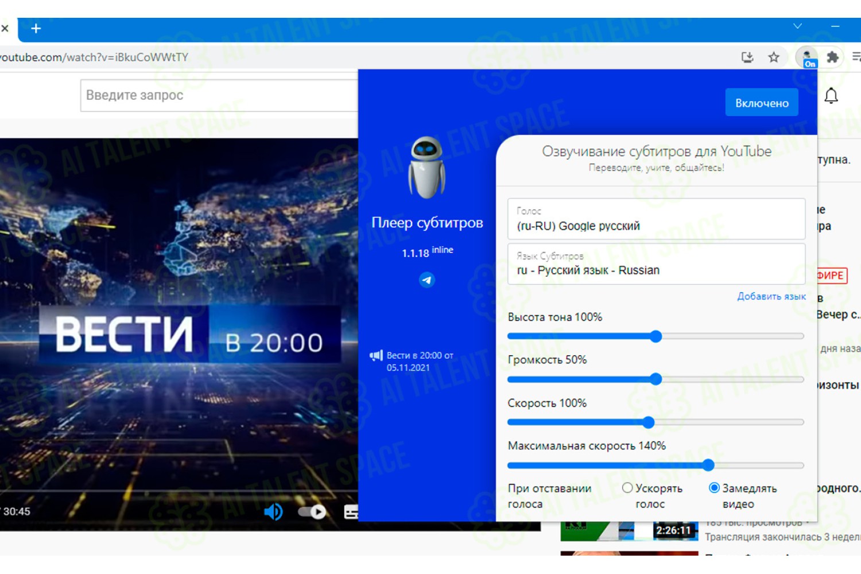Toggle YouTube autoplay switch
Viewport: 861px width, 574px height.
point(312,511)
